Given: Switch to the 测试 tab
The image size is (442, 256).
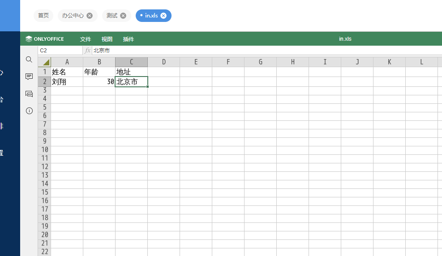Looking at the screenshot, I should coord(112,16).
